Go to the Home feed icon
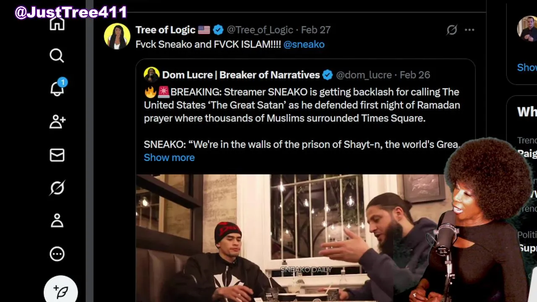The image size is (537, 302). pyautogui.click(x=57, y=23)
